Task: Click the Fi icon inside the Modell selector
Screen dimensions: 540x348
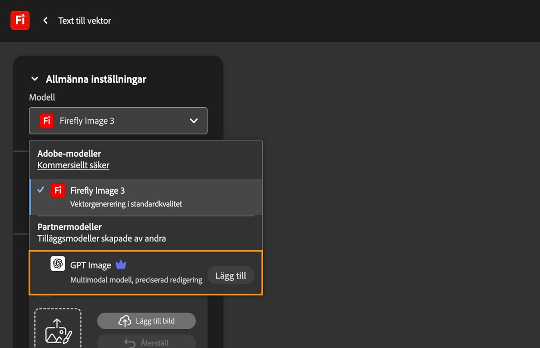Action: tap(46, 120)
